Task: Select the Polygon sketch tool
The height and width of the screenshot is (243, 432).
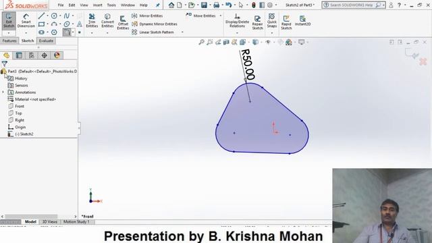Action: pyautogui.click(x=54, y=32)
